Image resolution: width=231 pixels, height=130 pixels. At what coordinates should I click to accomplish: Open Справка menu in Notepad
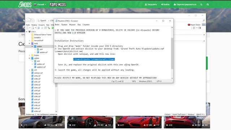click(x=86, y=25)
